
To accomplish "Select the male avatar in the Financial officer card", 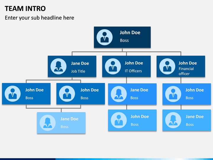I will (167, 66).
